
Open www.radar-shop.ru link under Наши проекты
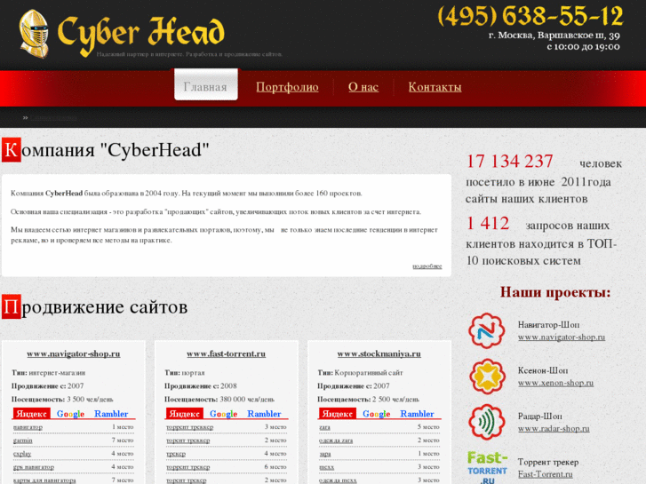[x=554, y=428]
